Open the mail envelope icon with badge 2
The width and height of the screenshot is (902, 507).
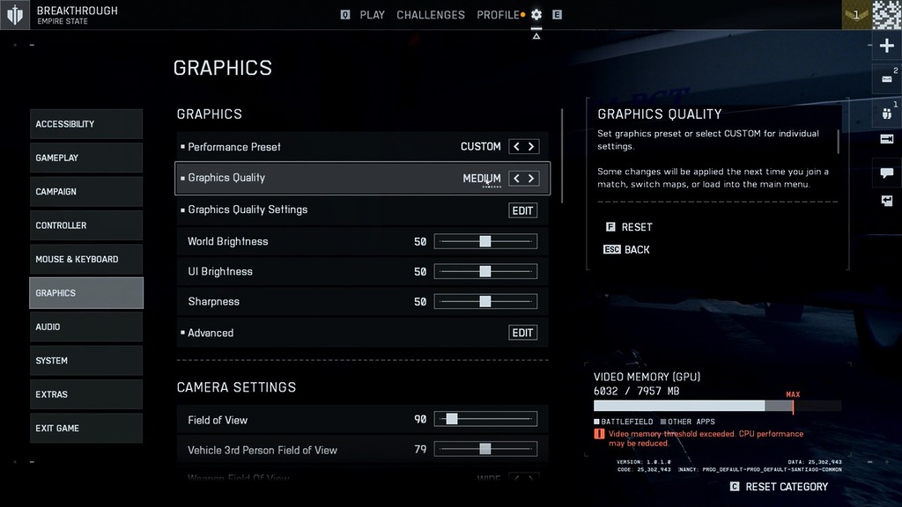887,79
